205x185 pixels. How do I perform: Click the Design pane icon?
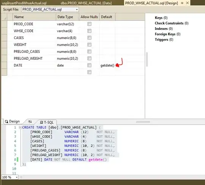[6, 121]
